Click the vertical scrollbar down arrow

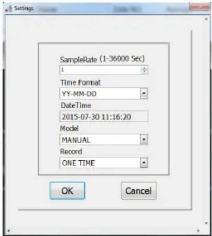coord(206,223)
